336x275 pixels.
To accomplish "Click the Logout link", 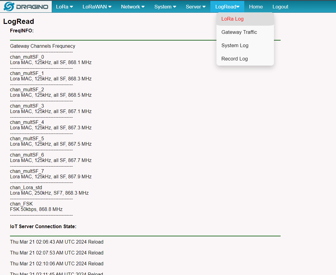I will point(280,7).
